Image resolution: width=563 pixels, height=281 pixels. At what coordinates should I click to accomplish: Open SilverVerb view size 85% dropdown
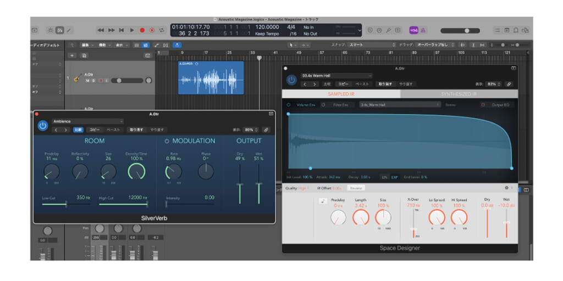pyautogui.click(x=251, y=130)
